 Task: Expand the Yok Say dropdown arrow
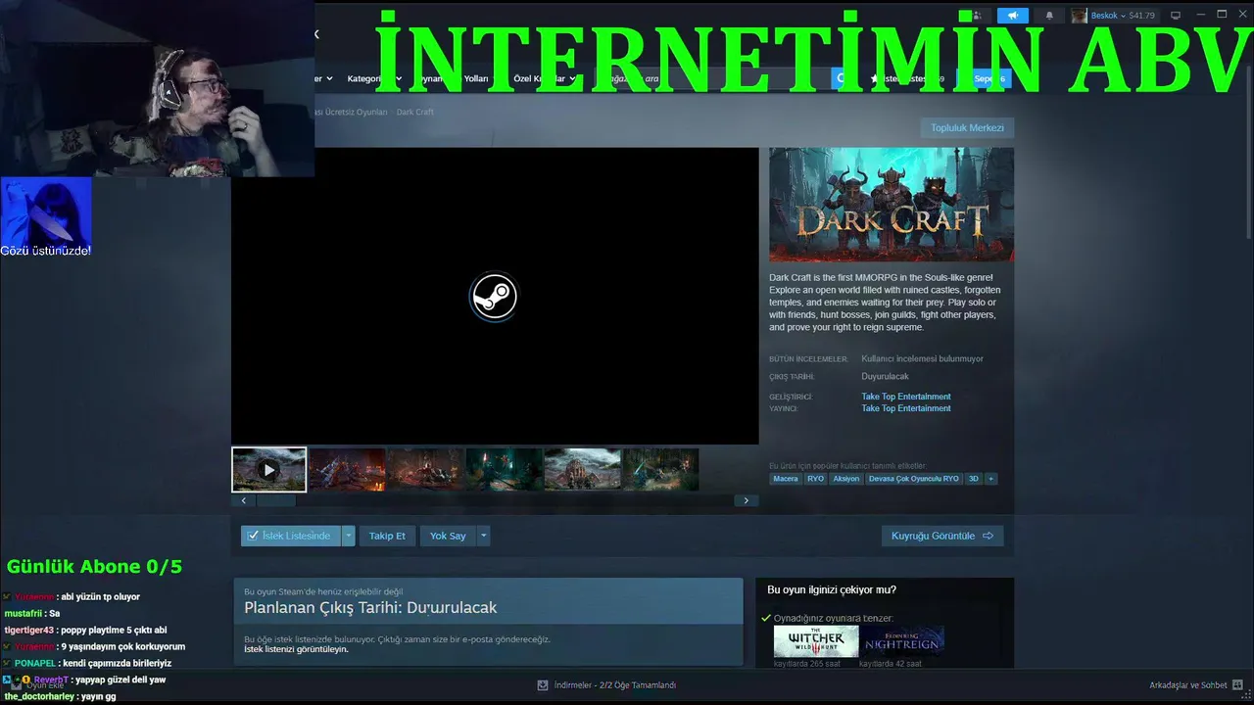click(x=483, y=536)
